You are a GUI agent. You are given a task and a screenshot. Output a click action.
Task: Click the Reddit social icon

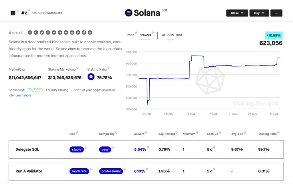pos(72,32)
